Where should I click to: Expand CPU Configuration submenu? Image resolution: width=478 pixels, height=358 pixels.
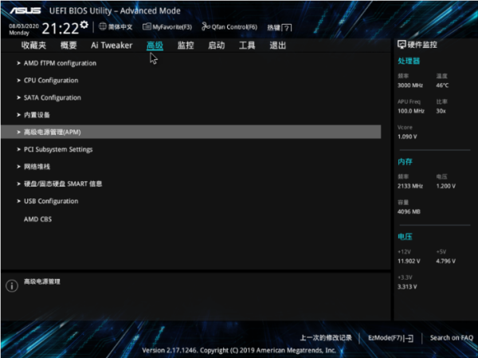(51, 81)
